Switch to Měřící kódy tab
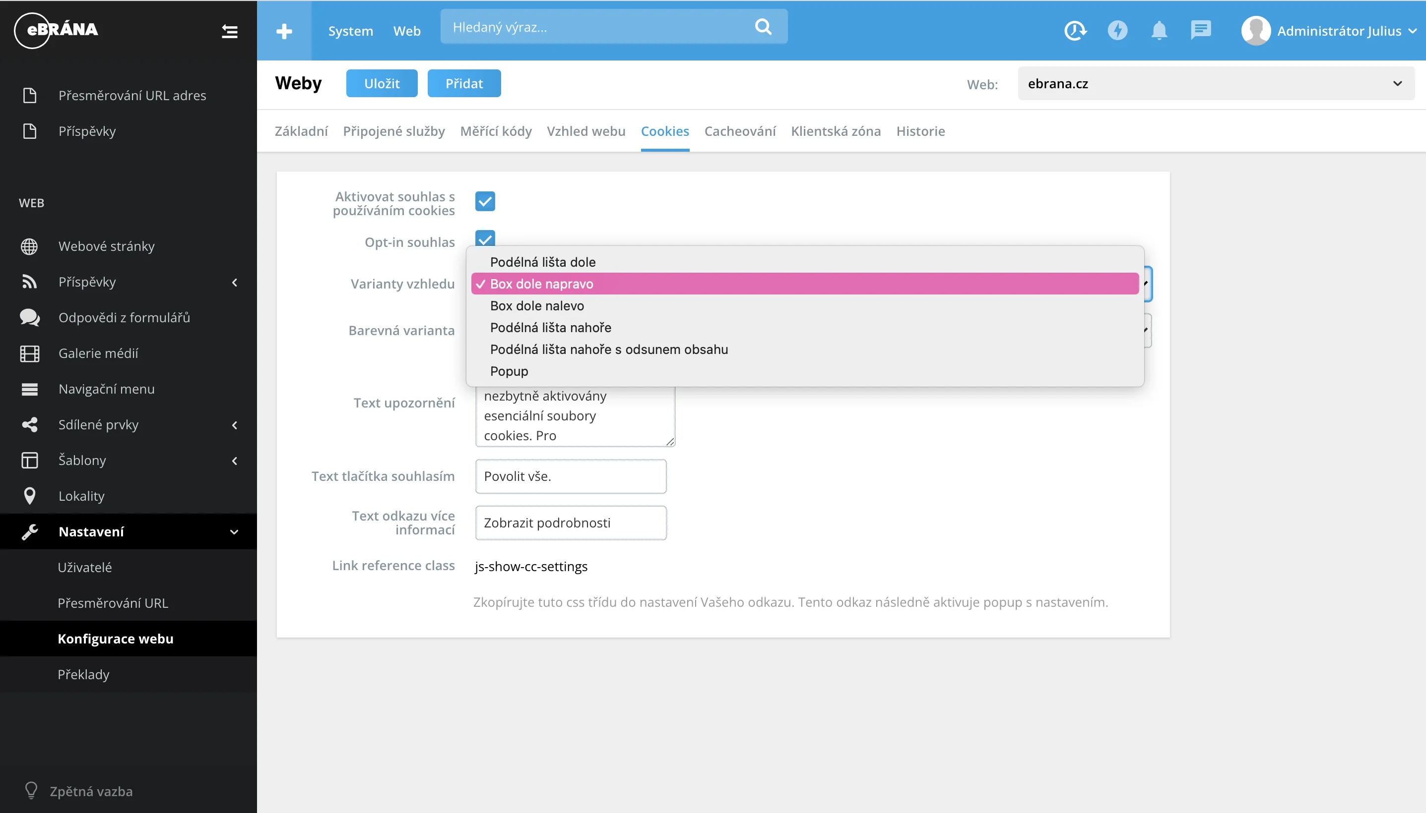The image size is (1426, 813). (x=496, y=131)
